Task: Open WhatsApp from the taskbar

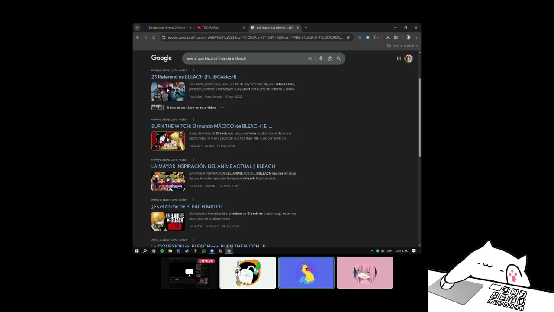Action: (x=203, y=251)
